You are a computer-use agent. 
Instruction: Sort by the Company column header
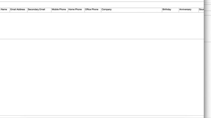132,10
